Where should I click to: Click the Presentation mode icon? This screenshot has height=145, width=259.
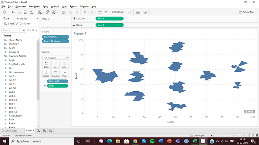click(145, 12)
